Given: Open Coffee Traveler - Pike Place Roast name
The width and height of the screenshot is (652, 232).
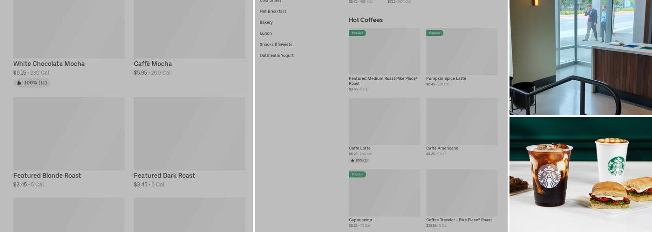Looking at the screenshot, I should [459, 220].
